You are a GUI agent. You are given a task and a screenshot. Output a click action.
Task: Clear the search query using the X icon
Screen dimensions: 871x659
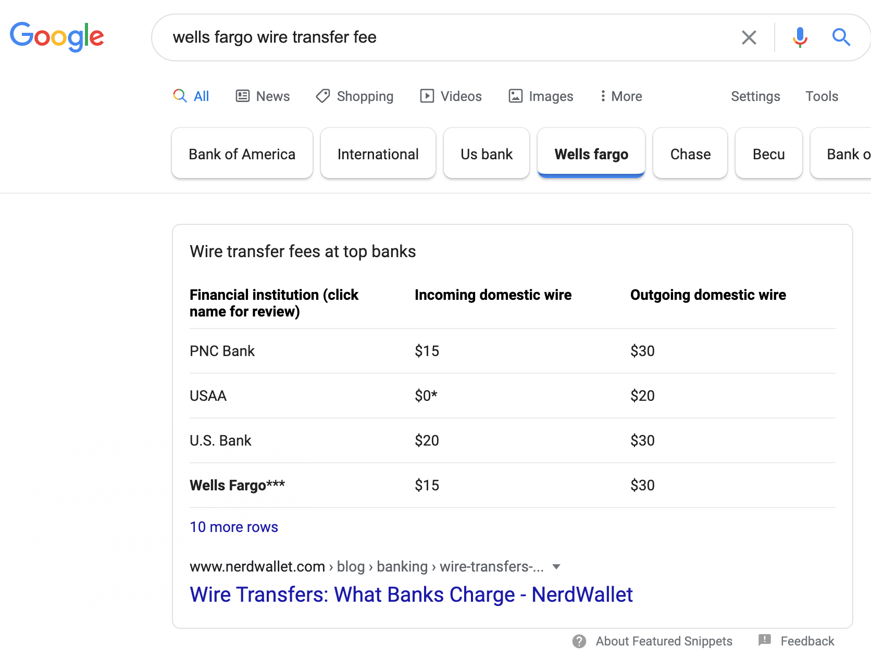(x=749, y=37)
